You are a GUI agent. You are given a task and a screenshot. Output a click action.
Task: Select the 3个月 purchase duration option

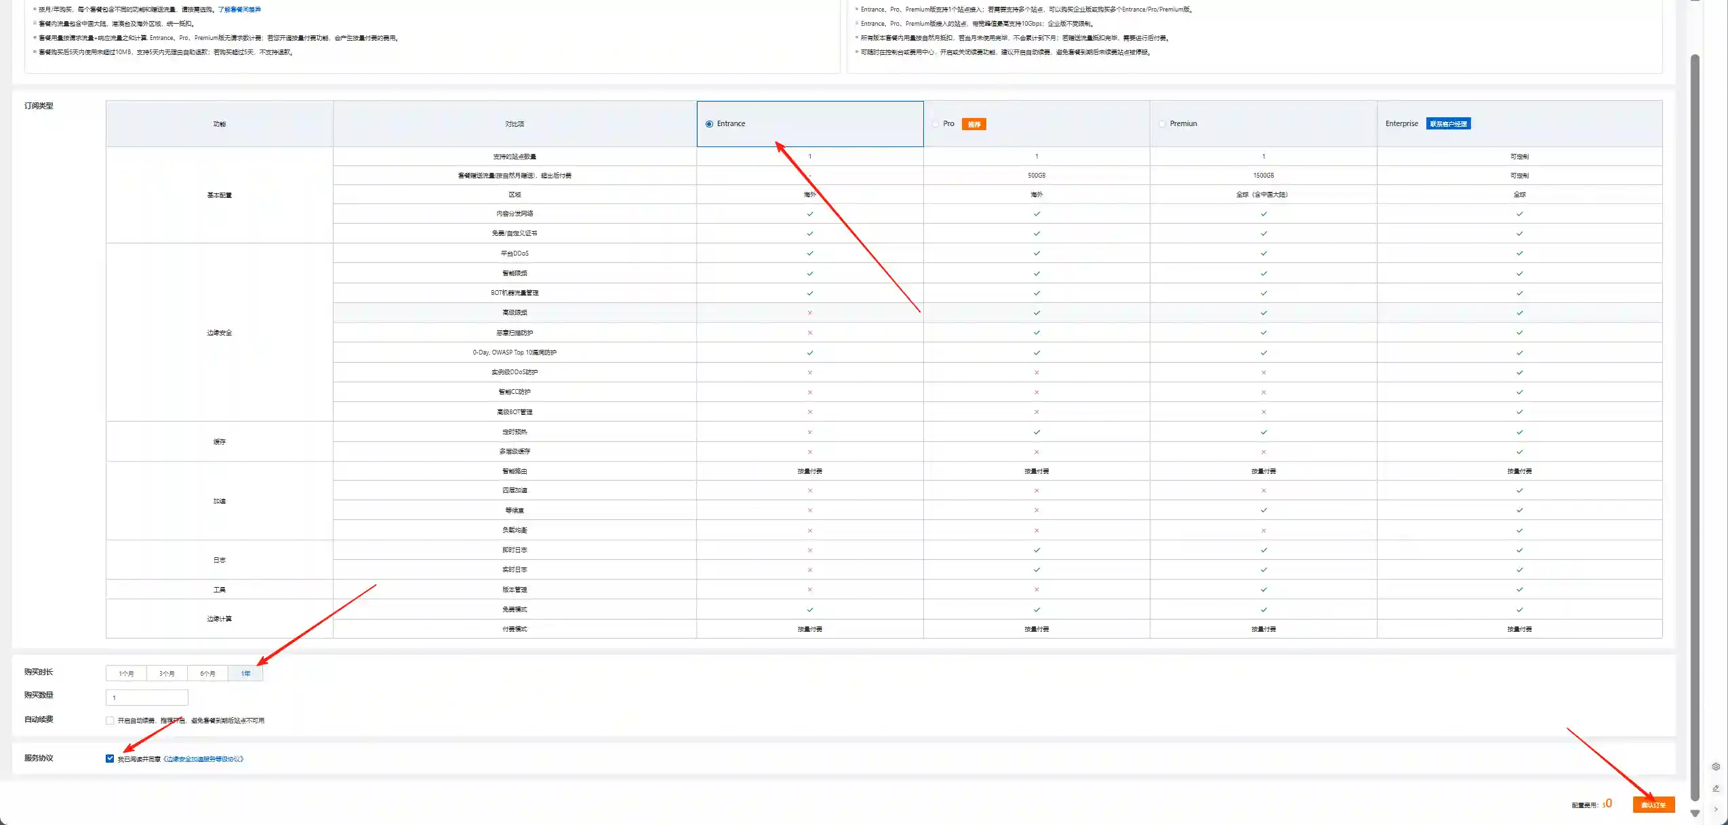pyautogui.click(x=167, y=673)
